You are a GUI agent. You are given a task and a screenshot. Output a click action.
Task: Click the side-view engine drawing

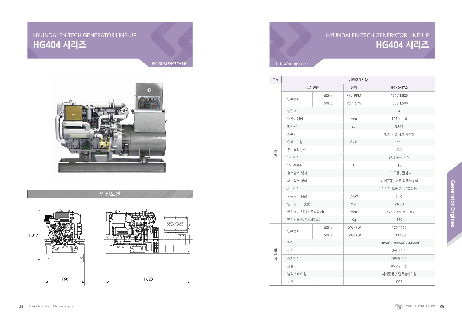(x=148, y=235)
